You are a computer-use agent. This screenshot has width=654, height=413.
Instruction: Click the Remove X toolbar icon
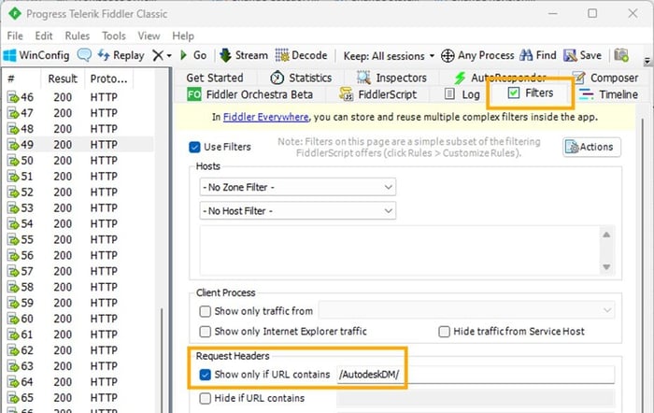(158, 55)
